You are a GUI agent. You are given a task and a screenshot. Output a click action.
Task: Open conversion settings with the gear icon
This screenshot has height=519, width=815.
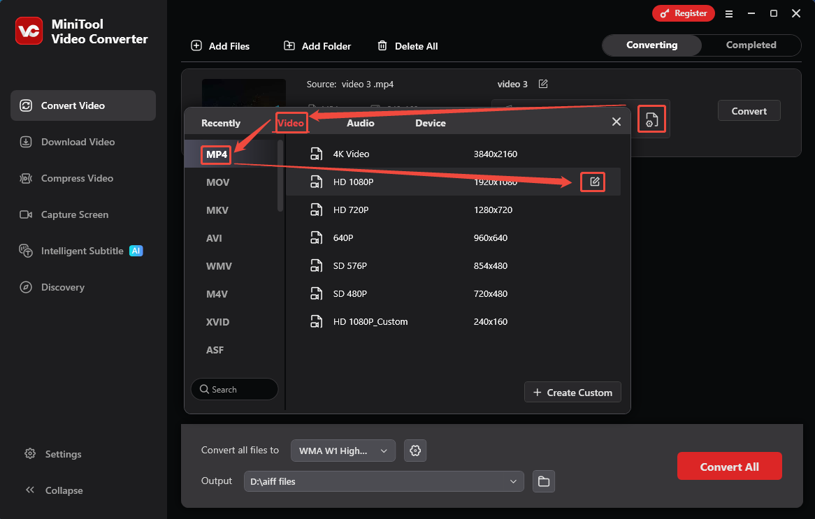pyautogui.click(x=415, y=451)
